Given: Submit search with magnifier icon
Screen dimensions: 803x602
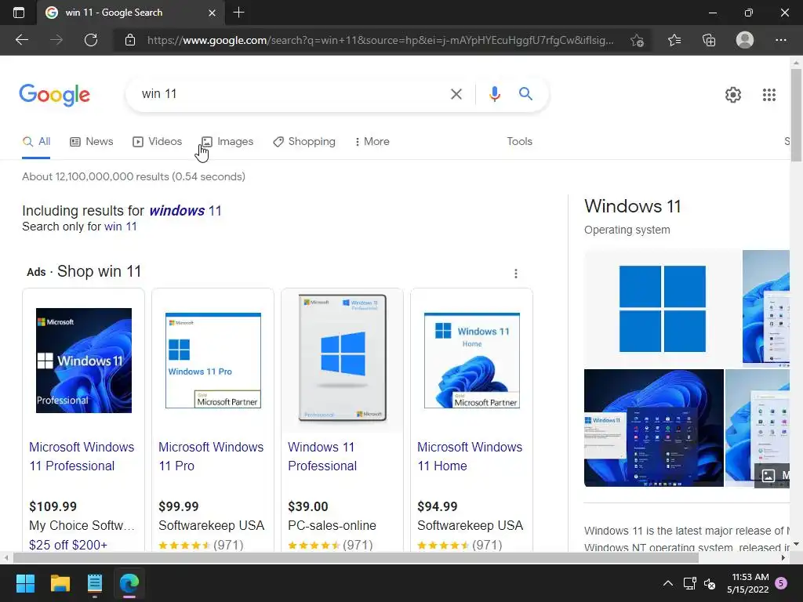Looking at the screenshot, I should click(x=525, y=94).
